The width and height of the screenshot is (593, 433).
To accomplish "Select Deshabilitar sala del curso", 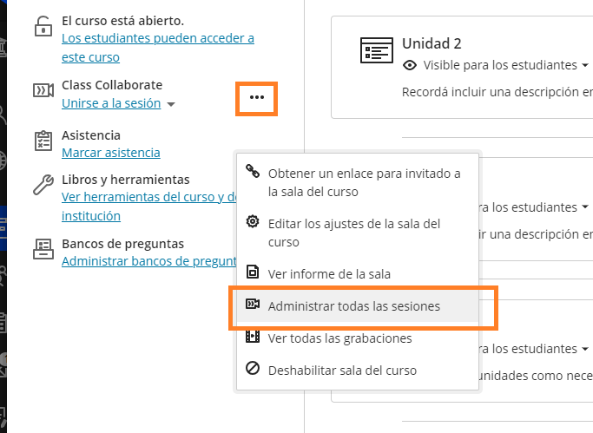I will 342,370.
